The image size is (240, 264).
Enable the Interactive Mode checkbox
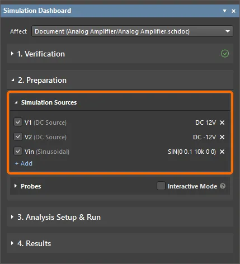pos(161,186)
